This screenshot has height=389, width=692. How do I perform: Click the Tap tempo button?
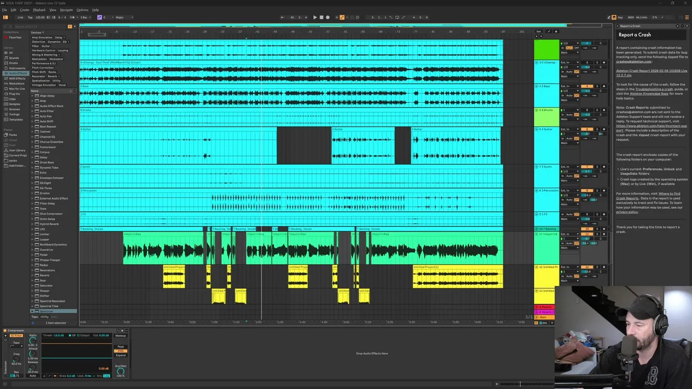pyautogui.click(x=30, y=17)
